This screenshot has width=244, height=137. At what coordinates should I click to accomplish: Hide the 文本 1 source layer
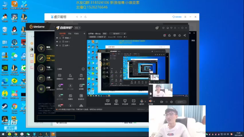click(57, 42)
